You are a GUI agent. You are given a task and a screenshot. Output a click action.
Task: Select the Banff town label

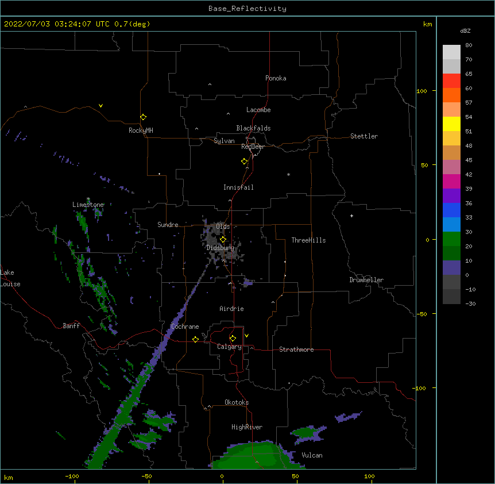[x=71, y=326]
